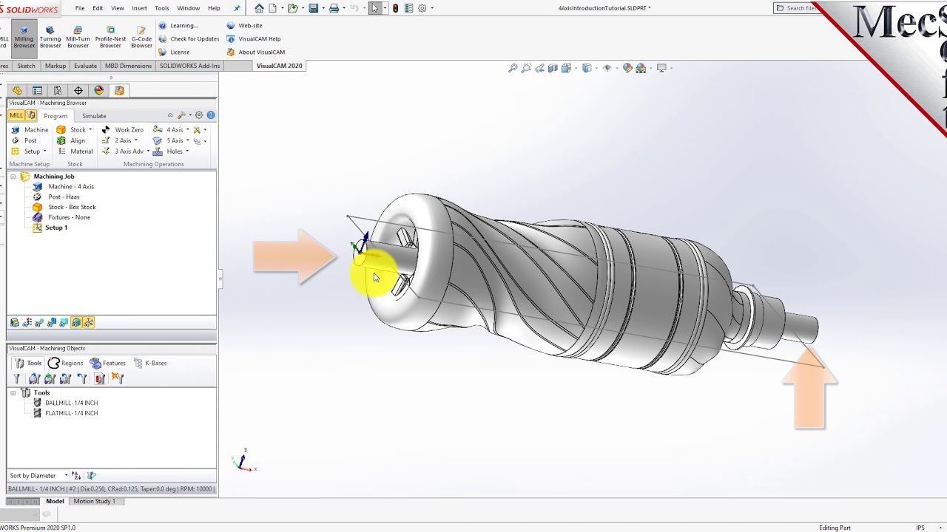The width and height of the screenshot is (947, 532).
Task: Collapse the Machining Job tree node
Action: [x=13, y=177]
